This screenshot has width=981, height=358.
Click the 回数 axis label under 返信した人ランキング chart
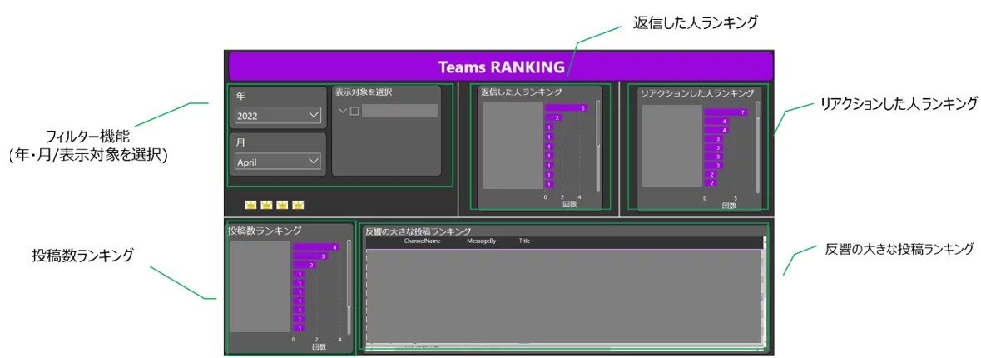(569, 204)
